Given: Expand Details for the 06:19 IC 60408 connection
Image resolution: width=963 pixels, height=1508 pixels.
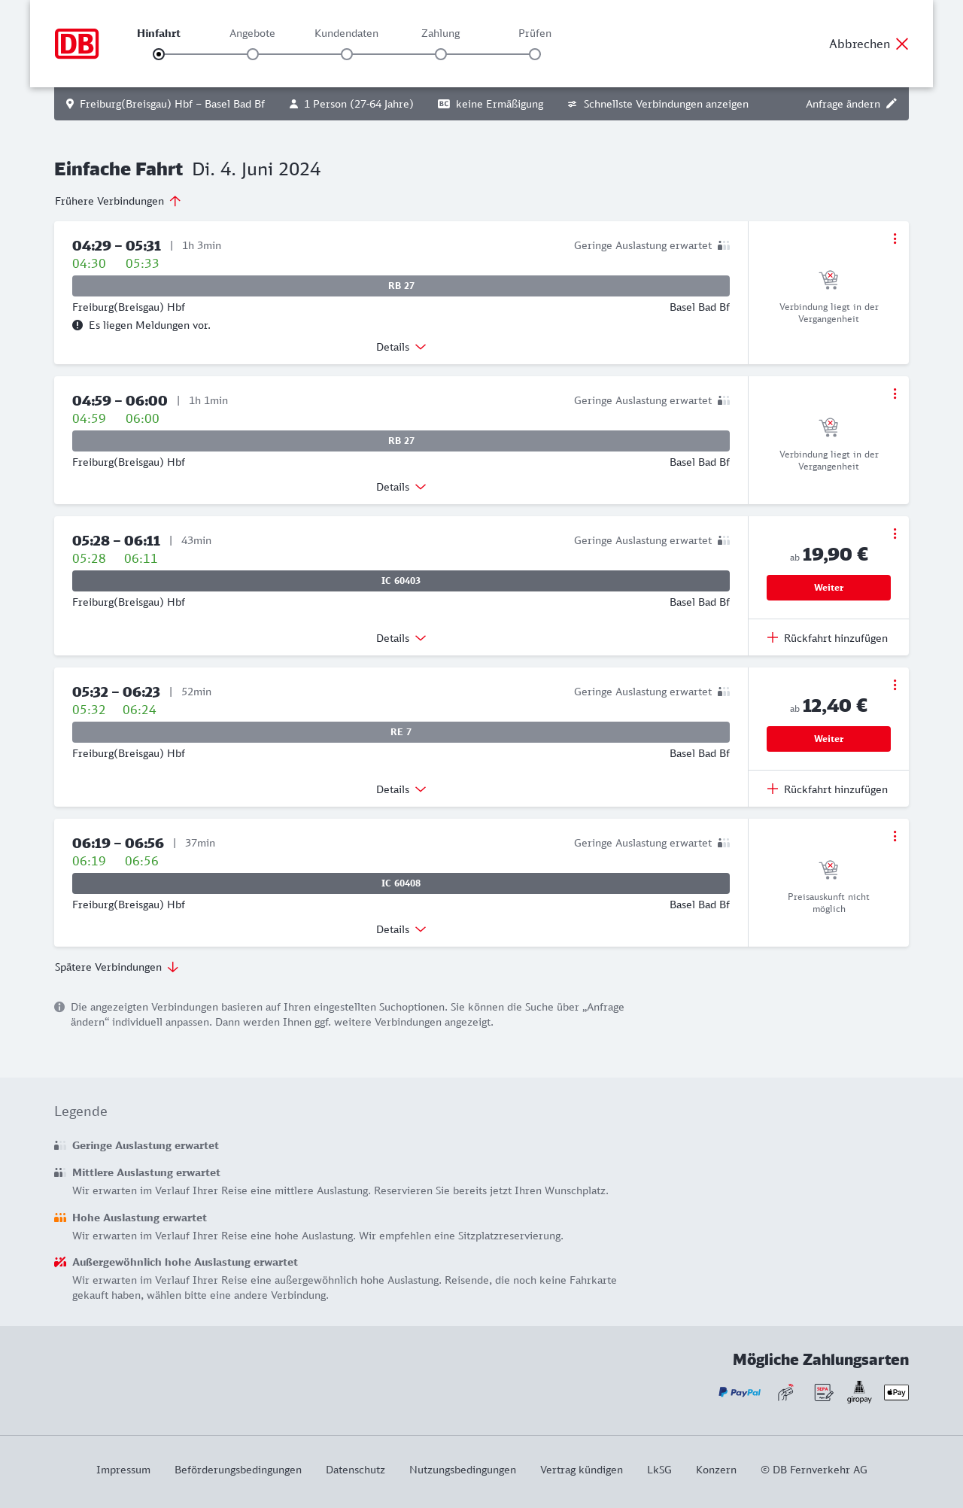Looking at the screenshot, I should [x=401, y=929].
